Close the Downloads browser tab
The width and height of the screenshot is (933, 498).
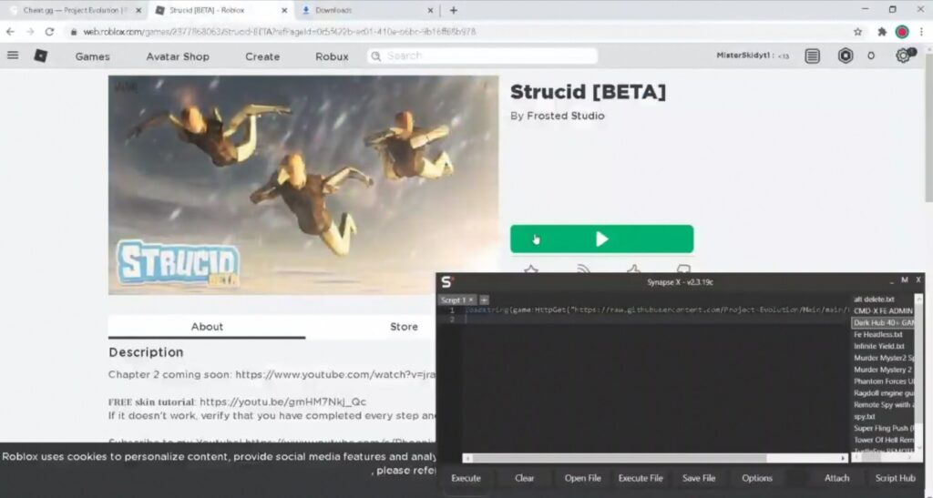430,10
